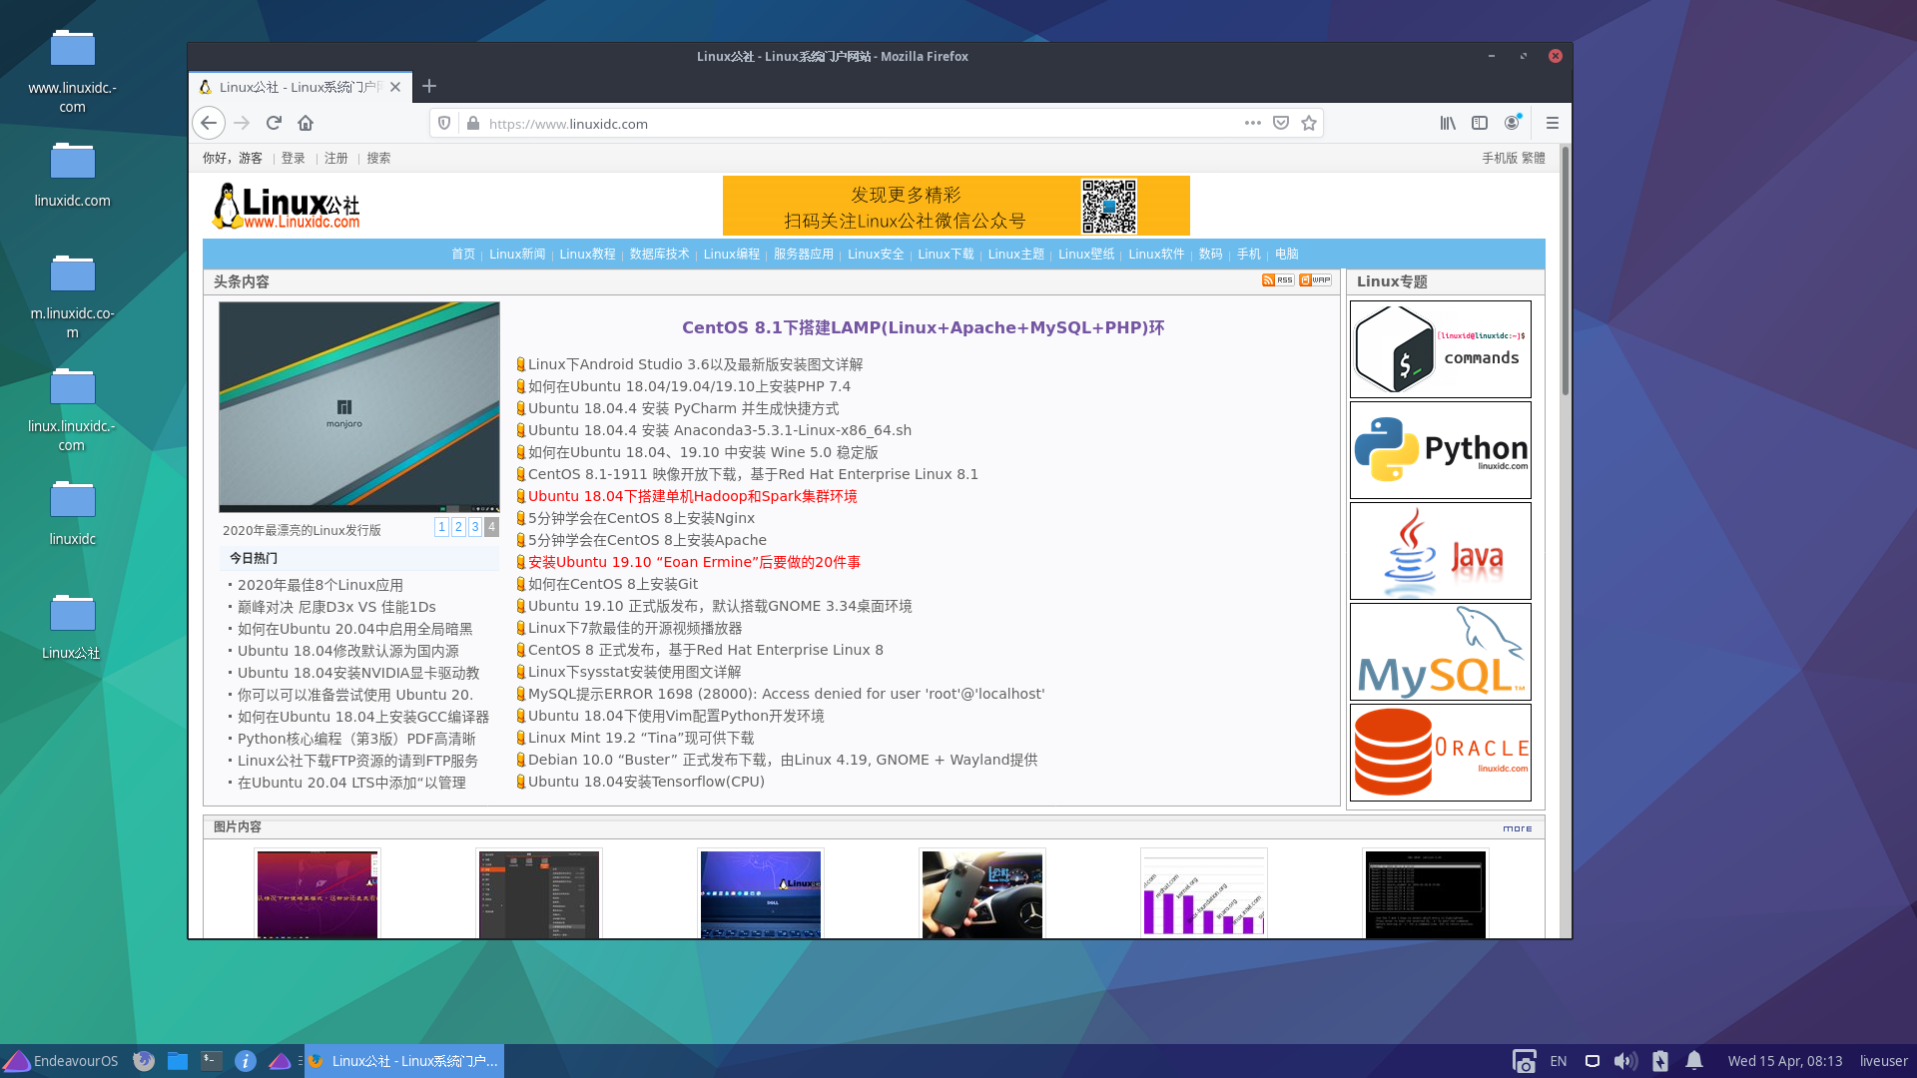Click the volume tray icon
The height and width of the screenshot is (1078, 1917).
click(1625, 1061)
